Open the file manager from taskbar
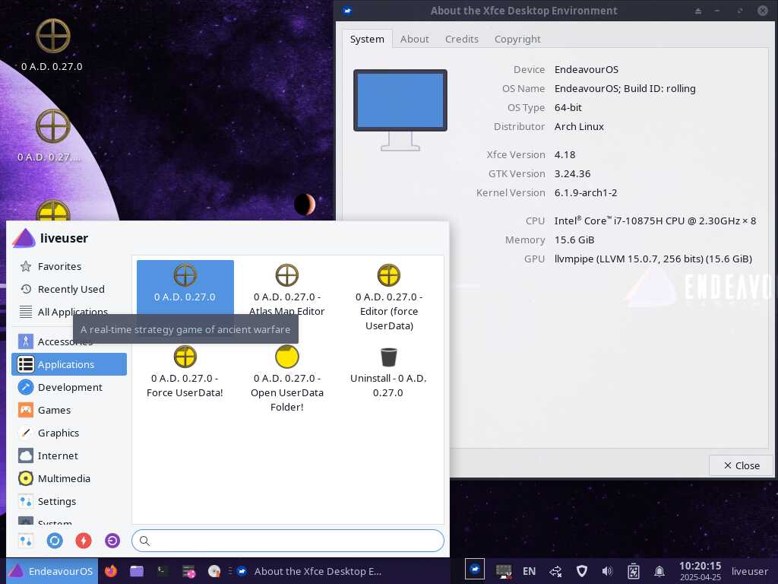This screenshot has width=778, height=584. [x=137, y=571]
